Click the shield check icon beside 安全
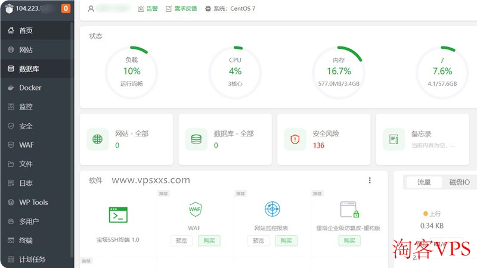 (11, 126)
